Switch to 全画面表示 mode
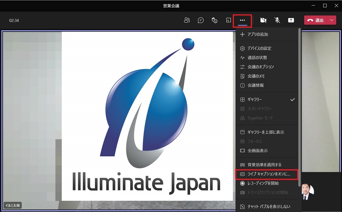Viewport: 342px width, 212px height. (266, 151)
